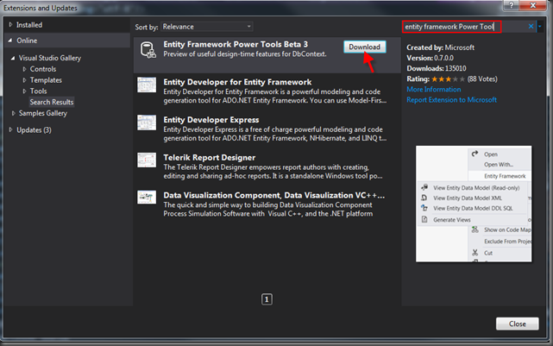Image resolution: width=553 pixels, height=346 pixels.
Task: Select Search Results in the tree
Action: [x=52, y=102]
